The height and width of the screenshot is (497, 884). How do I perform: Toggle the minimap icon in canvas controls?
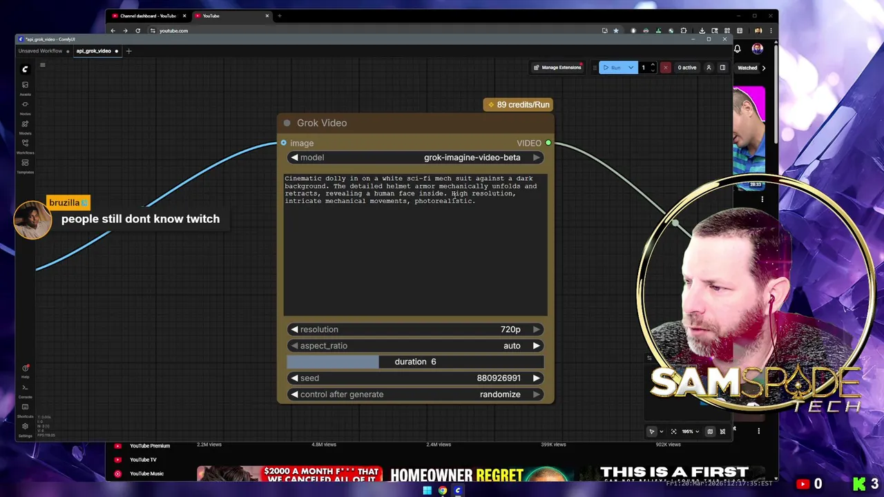tap(710, 431)
